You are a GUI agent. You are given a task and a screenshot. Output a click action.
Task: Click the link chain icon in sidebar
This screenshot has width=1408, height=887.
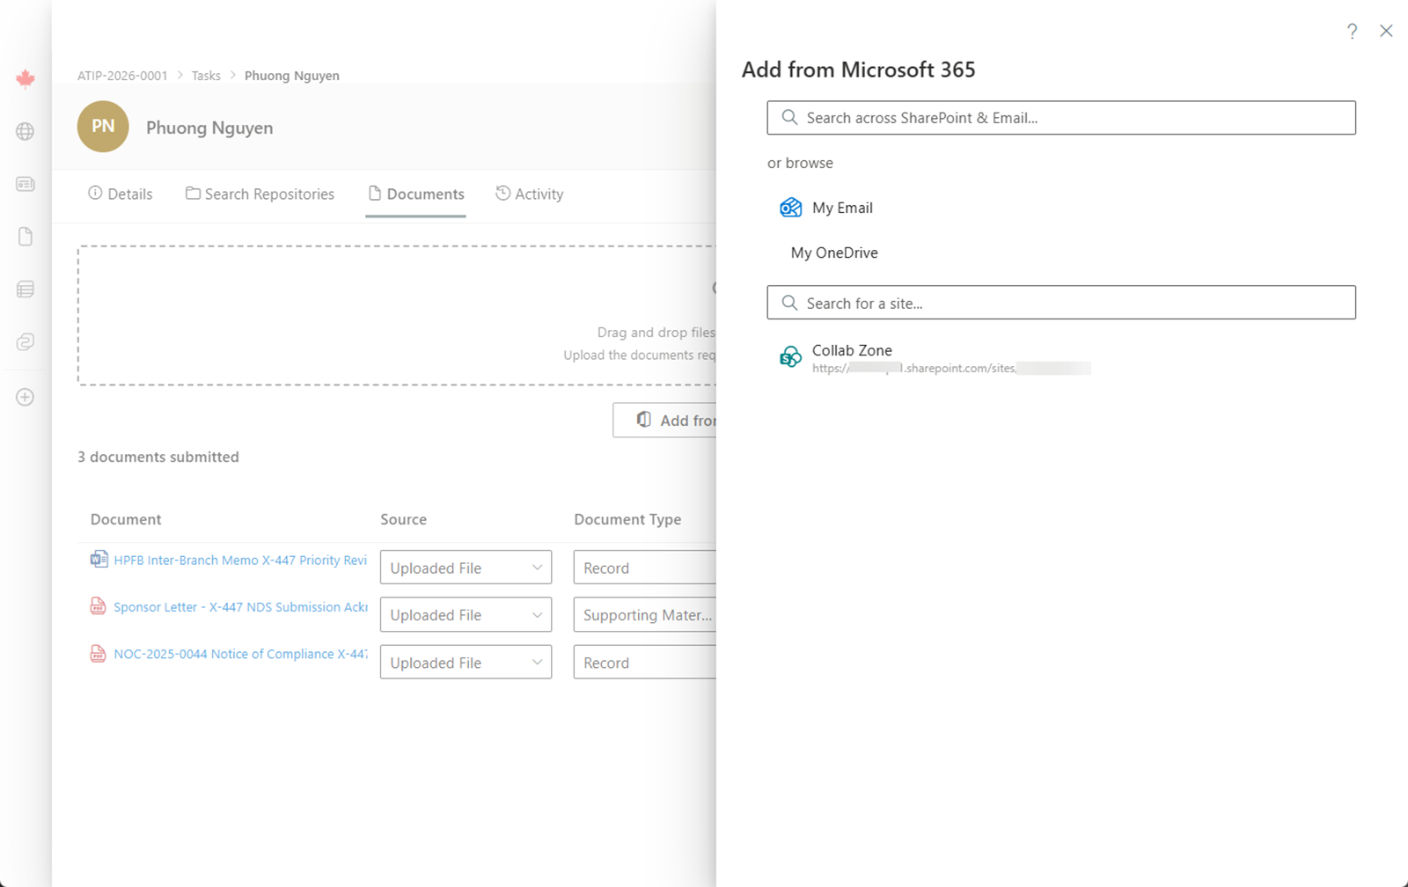coord(25,342)
